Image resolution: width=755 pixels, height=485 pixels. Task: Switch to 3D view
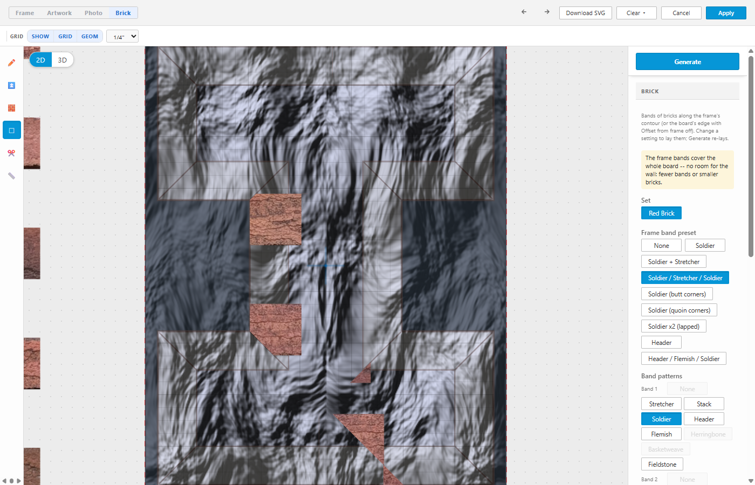(63, 60)
